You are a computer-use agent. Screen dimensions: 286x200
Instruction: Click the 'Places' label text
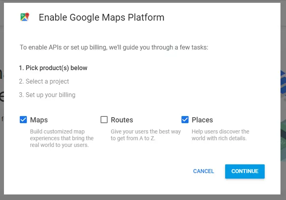(202, 120)
